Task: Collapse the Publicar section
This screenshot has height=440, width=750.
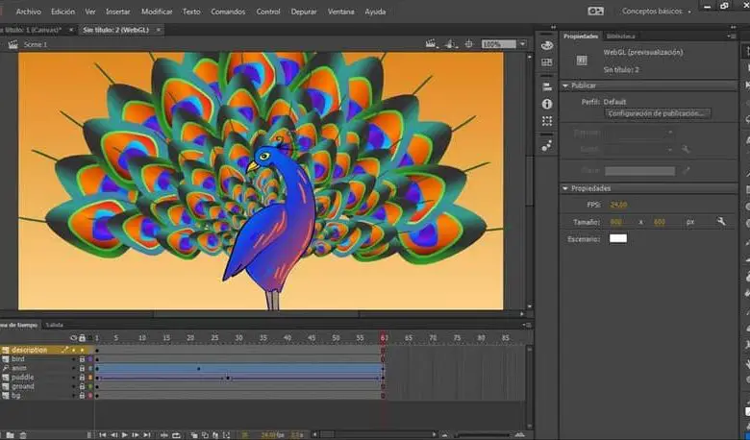Action: point(565,85)
